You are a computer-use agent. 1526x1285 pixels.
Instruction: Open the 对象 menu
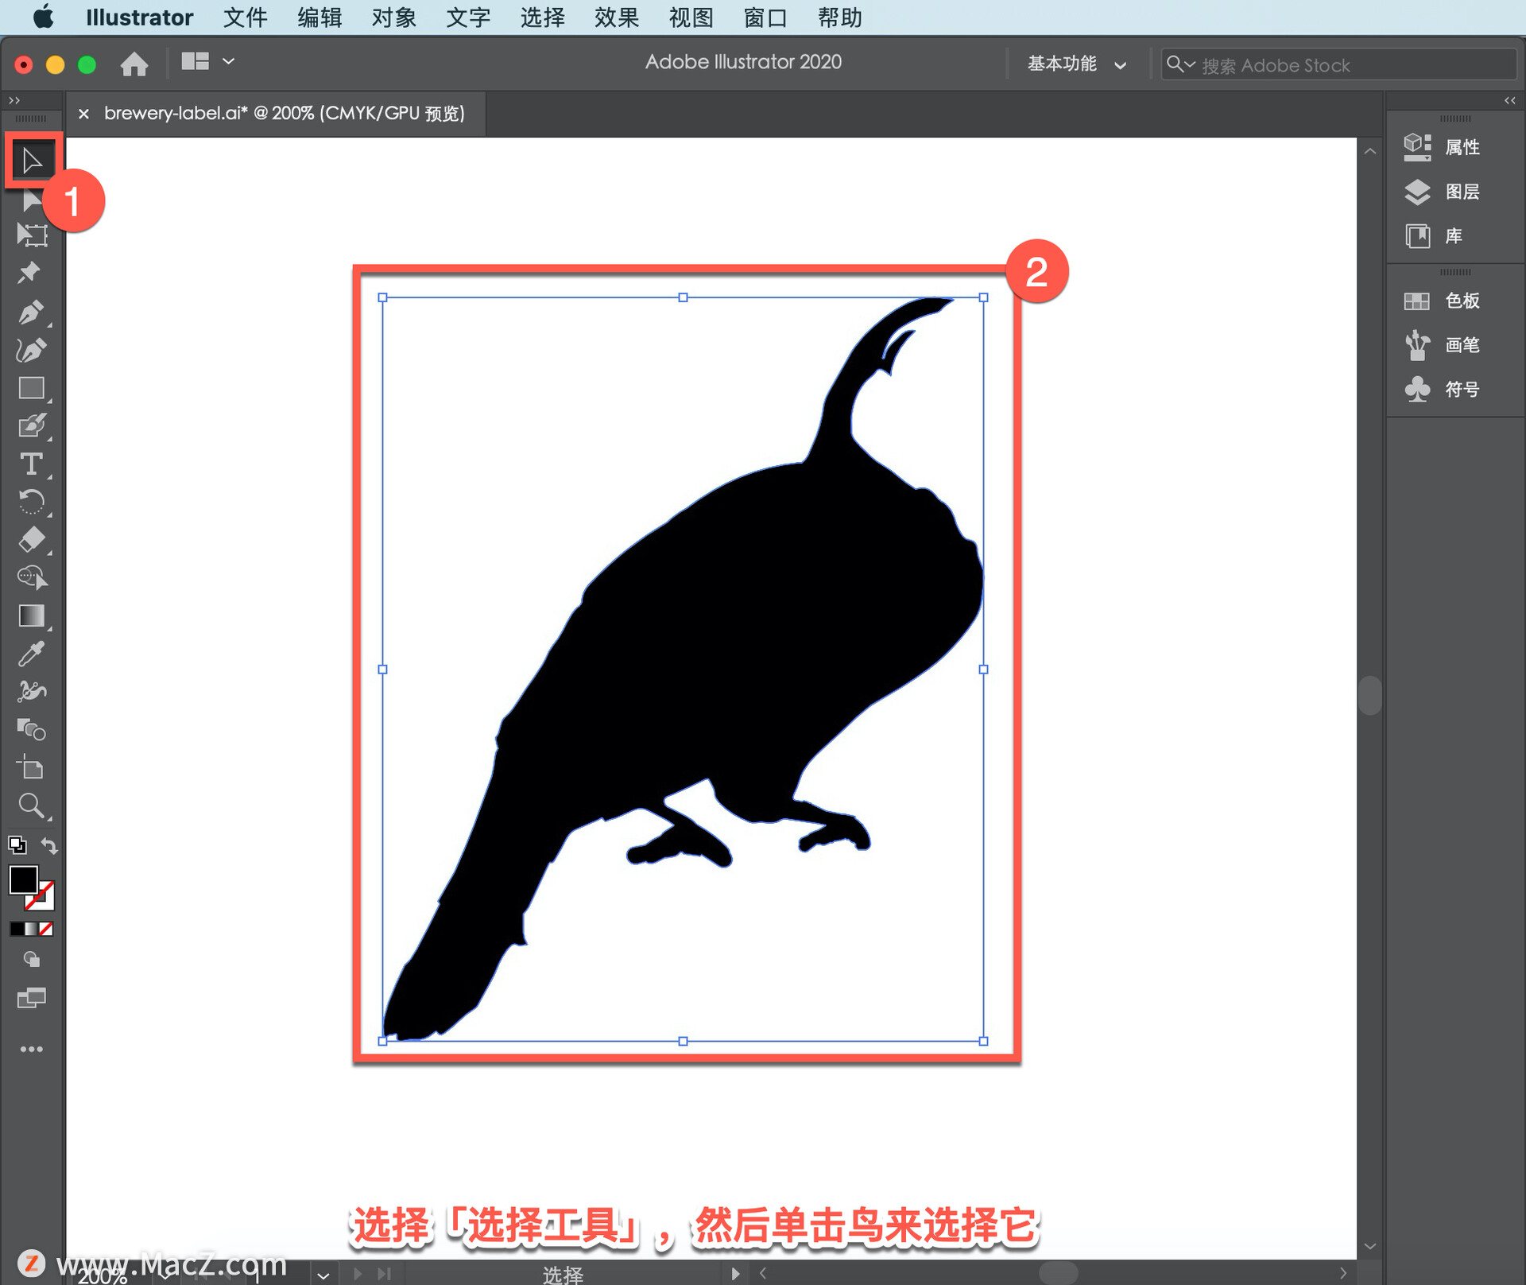(393, 17)
